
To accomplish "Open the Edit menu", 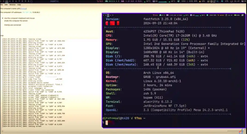I will click(x=6, y=5).
